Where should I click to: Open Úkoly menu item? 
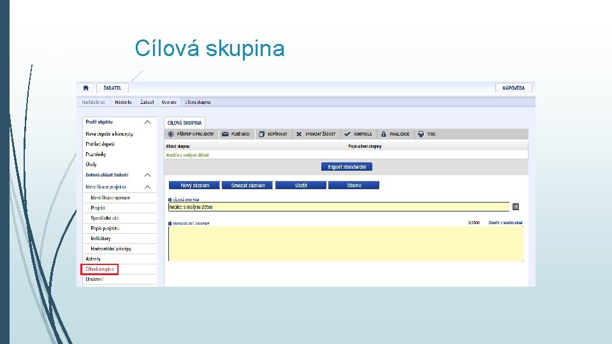coord(91,164)
